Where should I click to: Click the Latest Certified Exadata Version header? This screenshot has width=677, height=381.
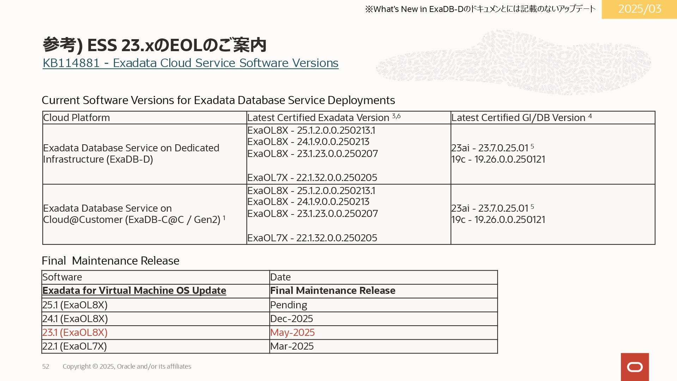(x=323, y=117)
